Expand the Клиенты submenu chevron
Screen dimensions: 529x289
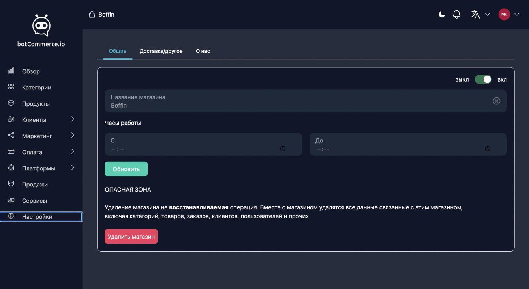[x=73, y=119]
